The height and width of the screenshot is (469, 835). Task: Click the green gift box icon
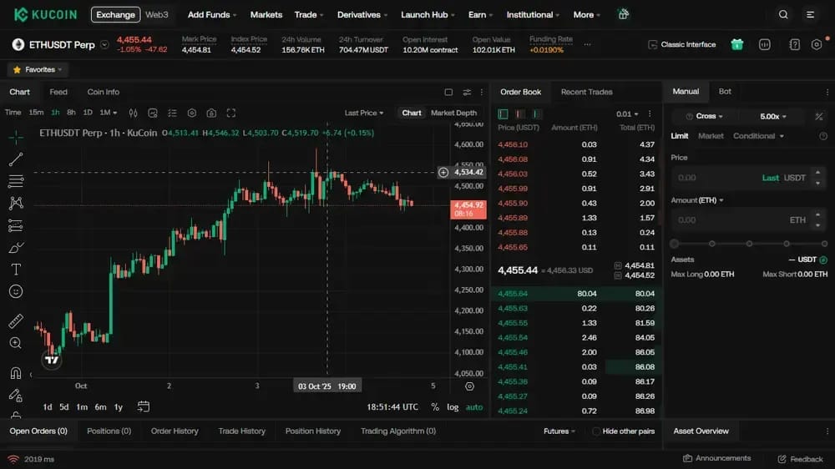737,45
